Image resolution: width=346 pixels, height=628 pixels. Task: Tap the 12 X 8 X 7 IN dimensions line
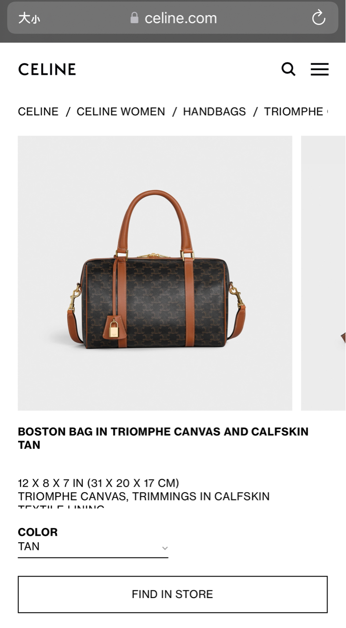point(99,483)
